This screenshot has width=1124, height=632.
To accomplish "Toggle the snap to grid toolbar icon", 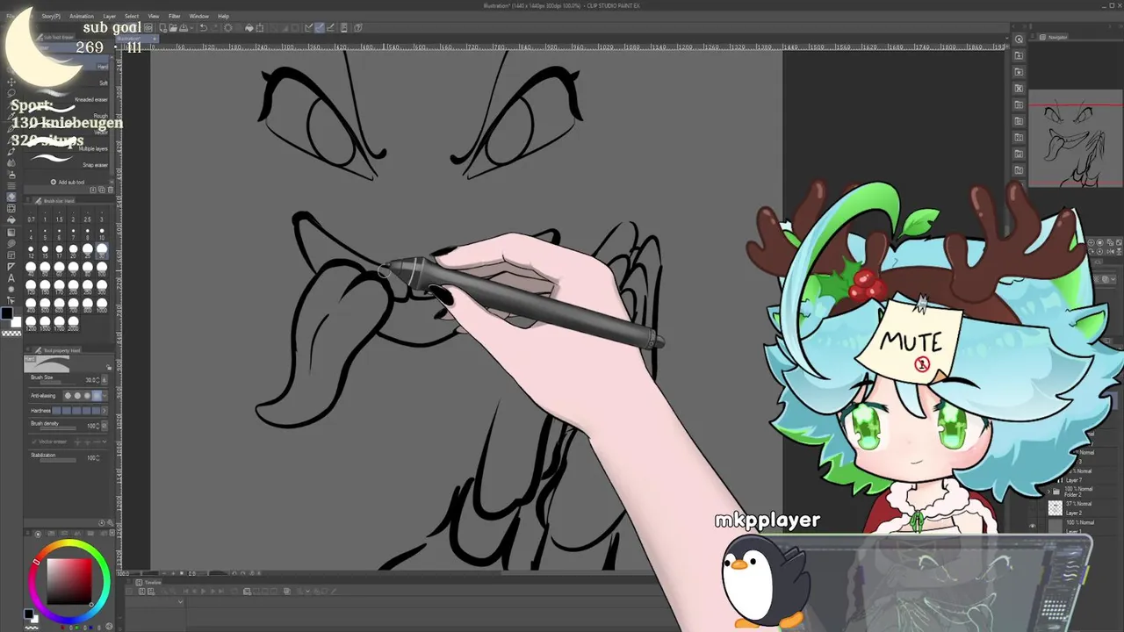I will [330, 28].
